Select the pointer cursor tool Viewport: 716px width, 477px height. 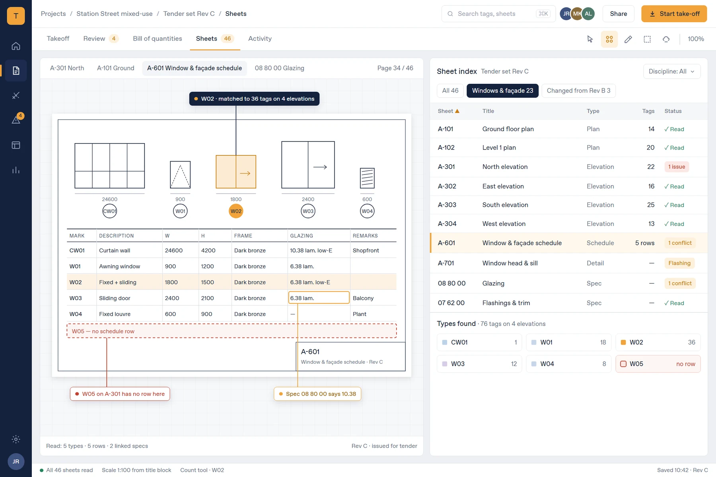pyautogui.click(x=590, y=39)
